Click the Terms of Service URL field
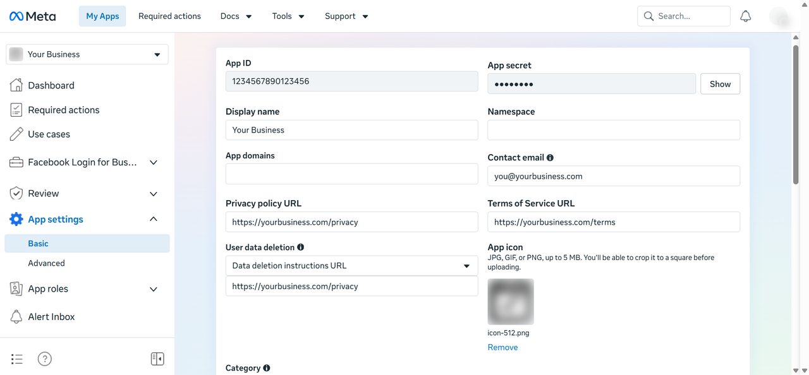 [x=614, y=222]
